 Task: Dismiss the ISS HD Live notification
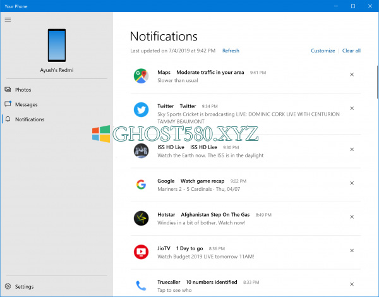[x=352, y=149]
